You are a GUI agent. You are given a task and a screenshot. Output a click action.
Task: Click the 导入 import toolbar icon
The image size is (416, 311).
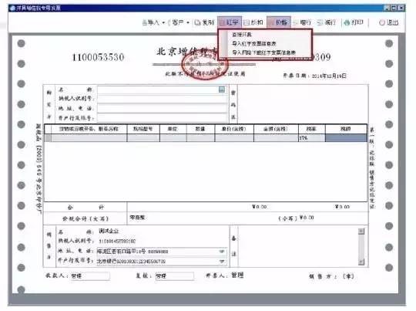click(x=145, y=22)
